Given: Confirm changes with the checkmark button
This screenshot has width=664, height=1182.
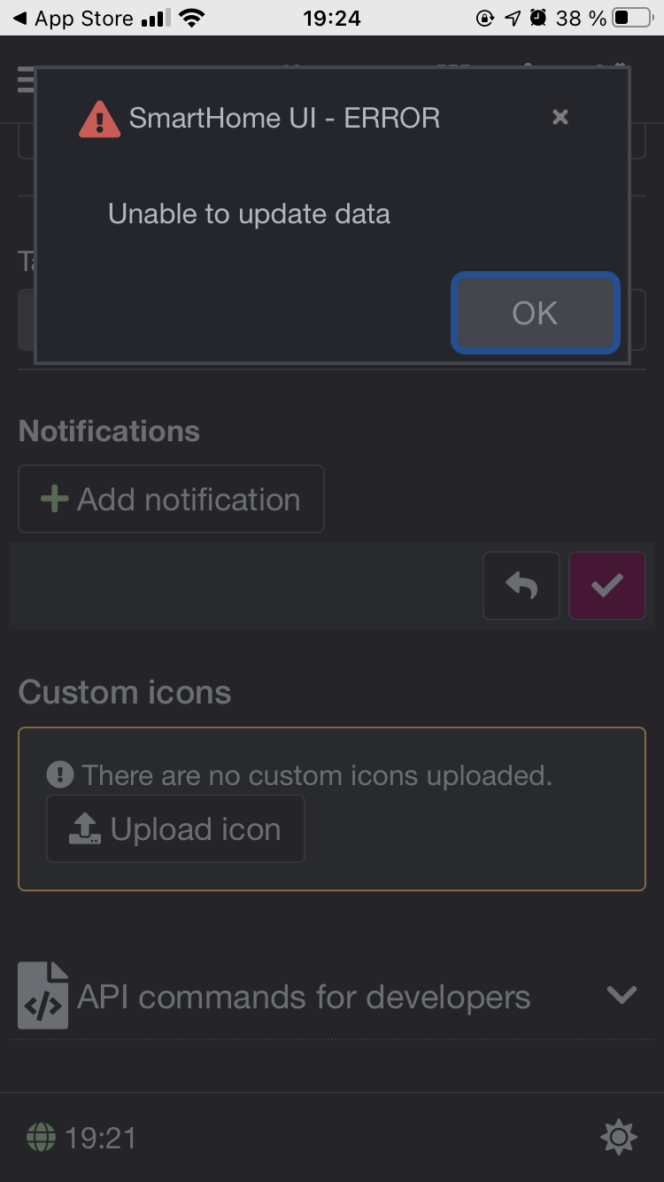Looking at the screenshot, I should [606, 586].
